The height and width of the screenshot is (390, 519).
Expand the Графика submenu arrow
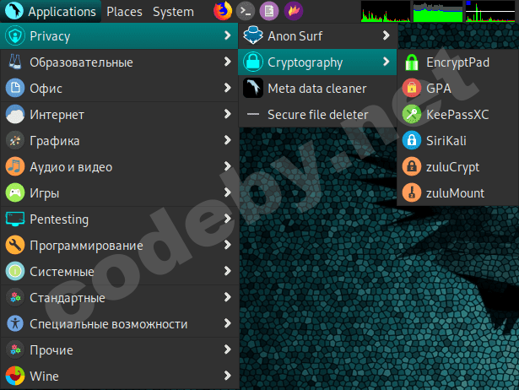click(x=227, y=140)
